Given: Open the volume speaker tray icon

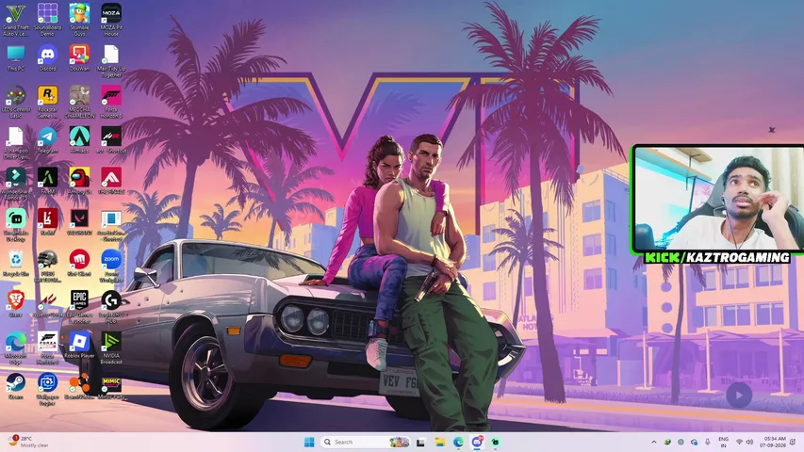Looking at the screenshot, I should coord(749,442).
